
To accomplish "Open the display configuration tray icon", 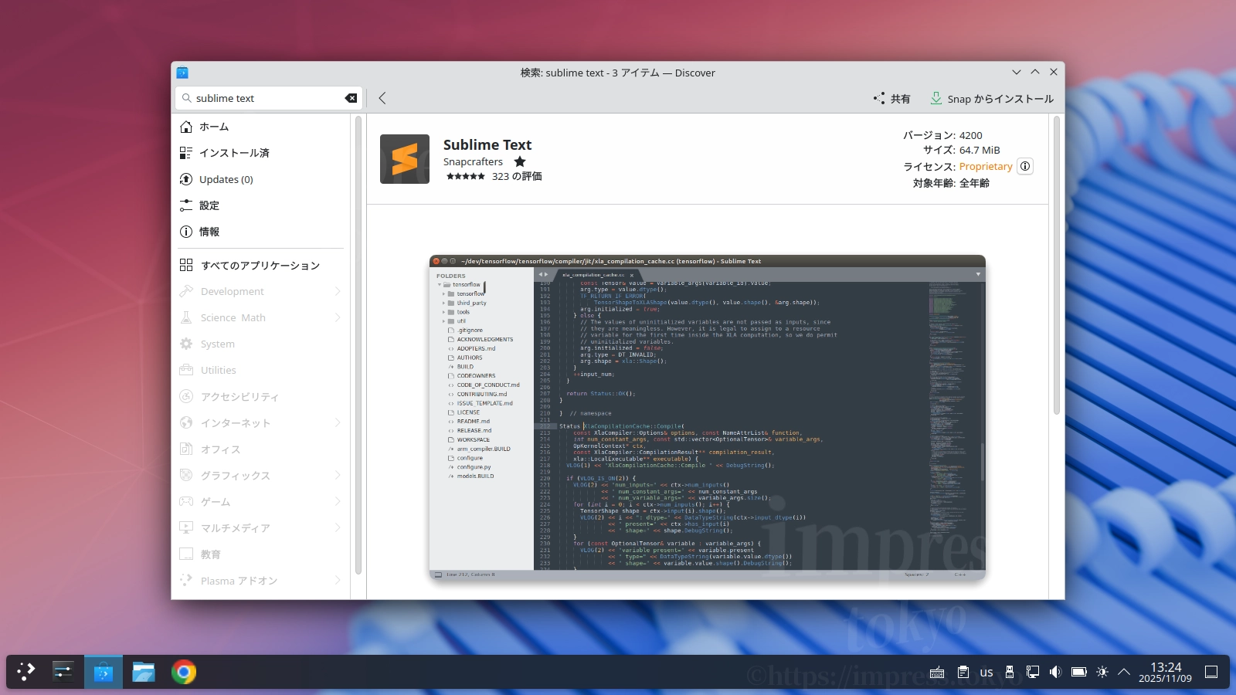I will pos(1033,672).
